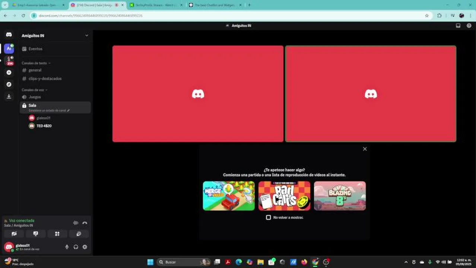This screenshot has width=476, height=268.
Task: Open the browser extensions puzzle icon
Action: [x=439, y=16]
